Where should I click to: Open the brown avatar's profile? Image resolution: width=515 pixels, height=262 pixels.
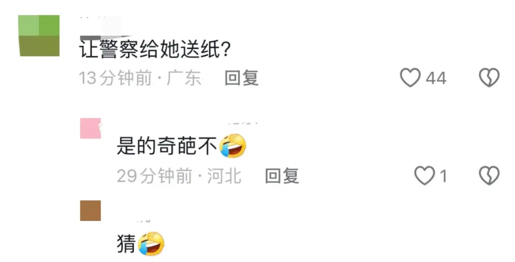pos(90,211)
